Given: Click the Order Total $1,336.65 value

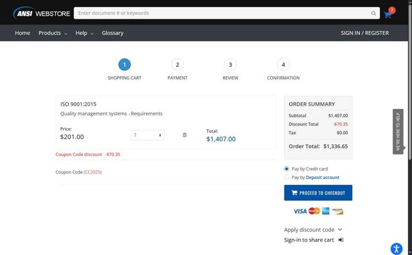Looking at the screenshot, I should 335,146.
